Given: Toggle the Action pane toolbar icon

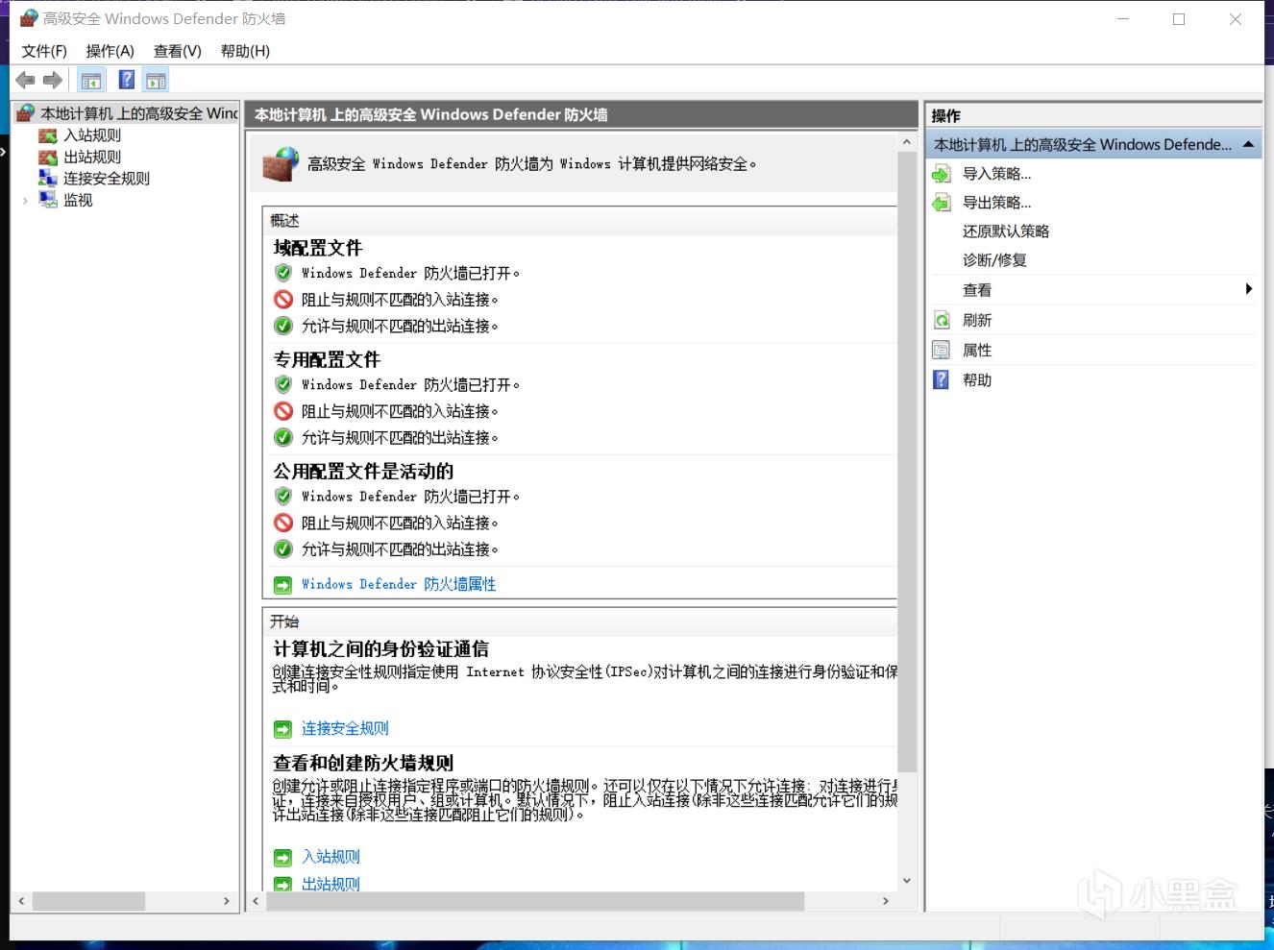Looking at the screenshot, I should coord(156,80).
